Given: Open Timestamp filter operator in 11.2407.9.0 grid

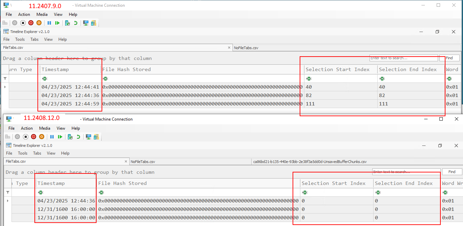Looking at the screenshot, I should pyautogui.click(x=45, y=78).
